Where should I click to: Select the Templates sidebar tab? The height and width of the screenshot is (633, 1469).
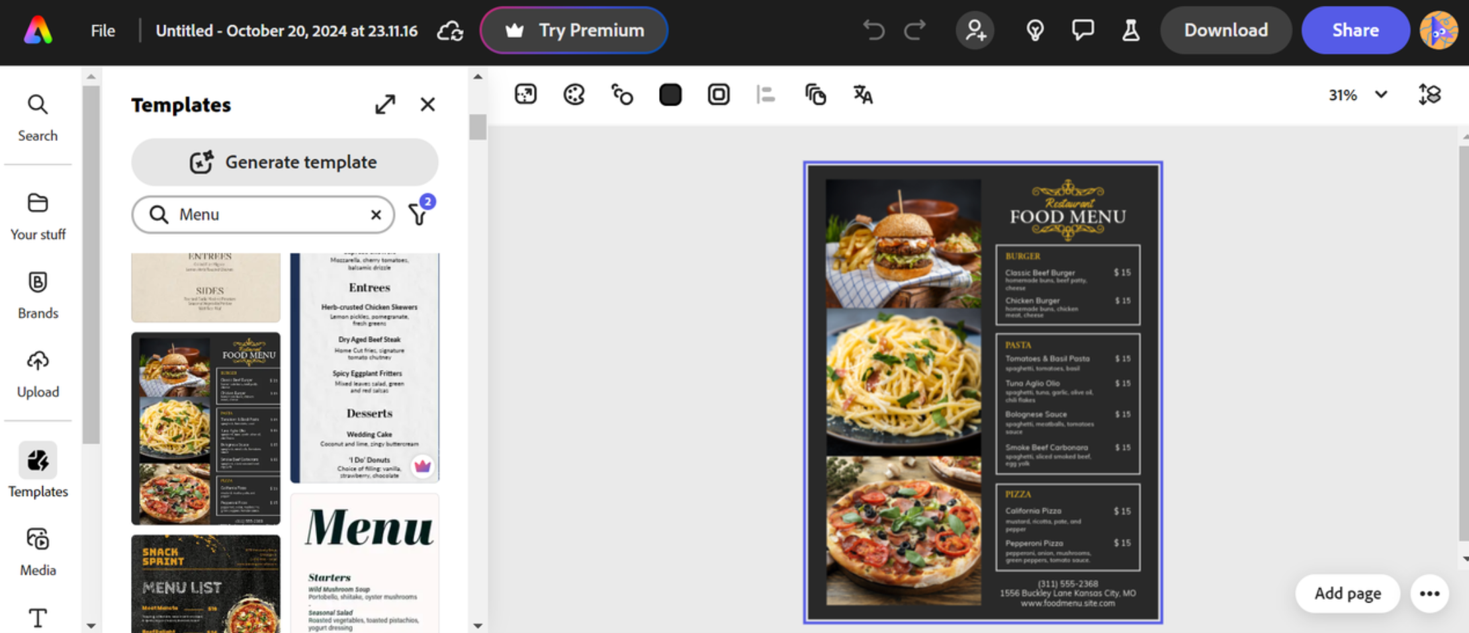pos(38,470)
